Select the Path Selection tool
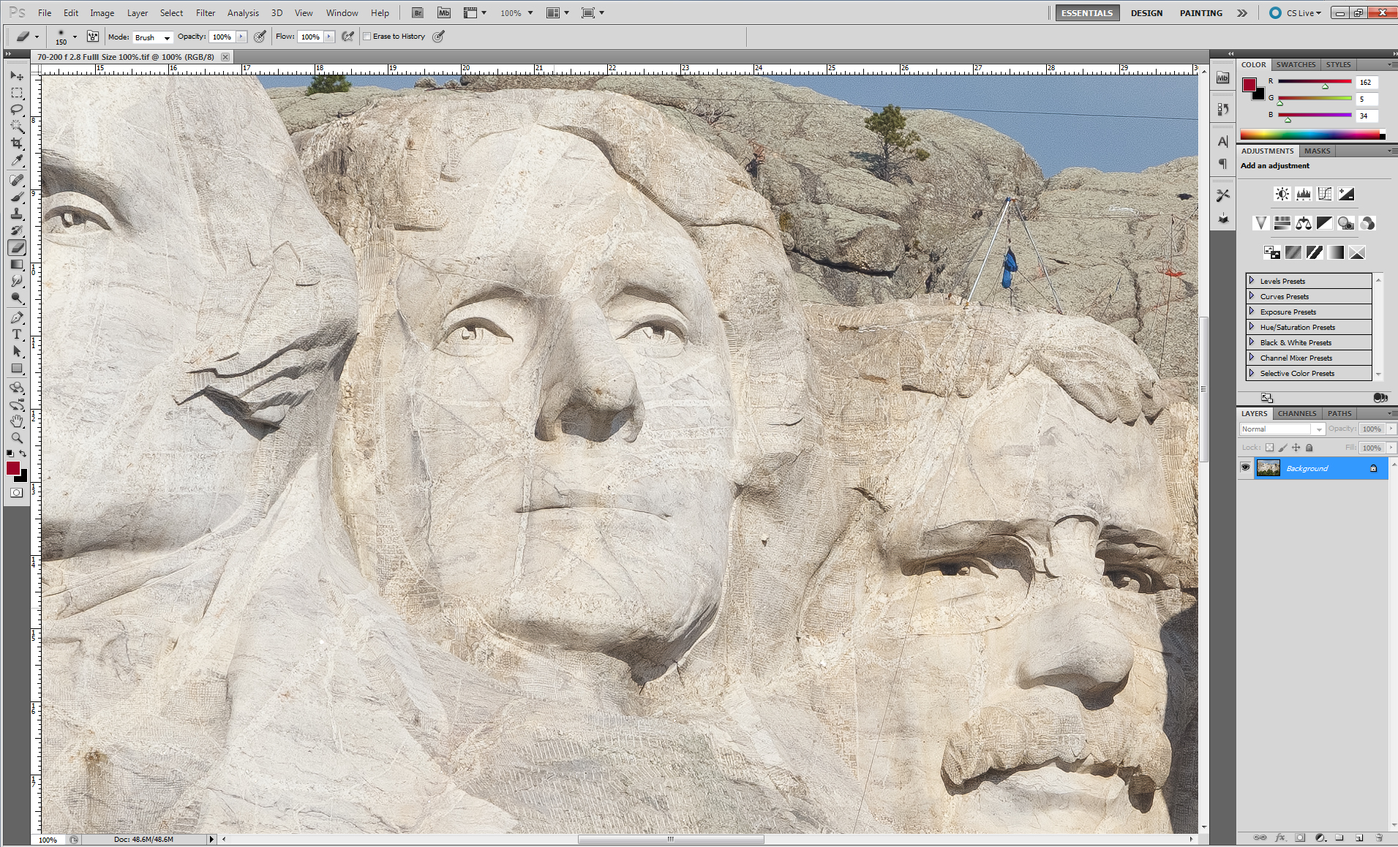Image resolution: width=1398 pixels, height=847 pixels. pyautogui.click(x=17, y=352)
